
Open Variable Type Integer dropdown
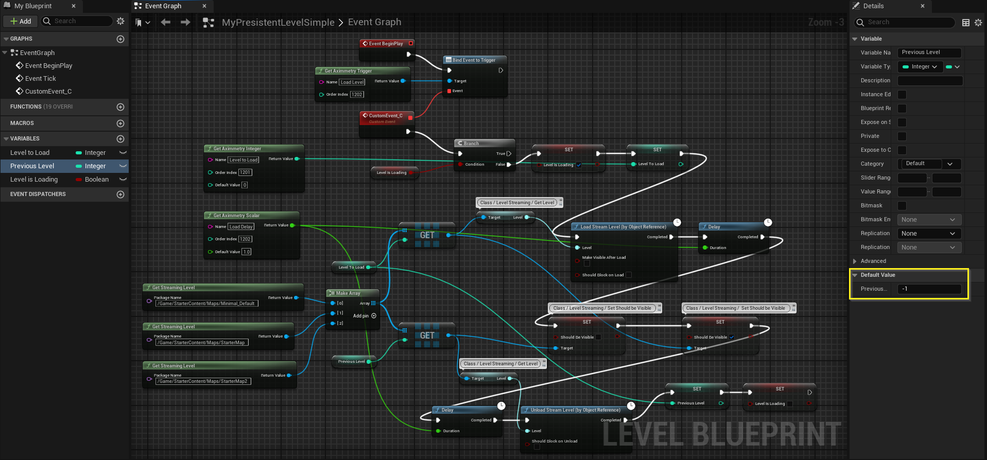pyautogui.click(x=921, y=67)
